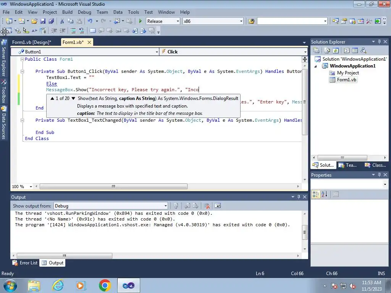Click the Open File folder icon
Screen dimensions: 391x293
pos(34,21)
